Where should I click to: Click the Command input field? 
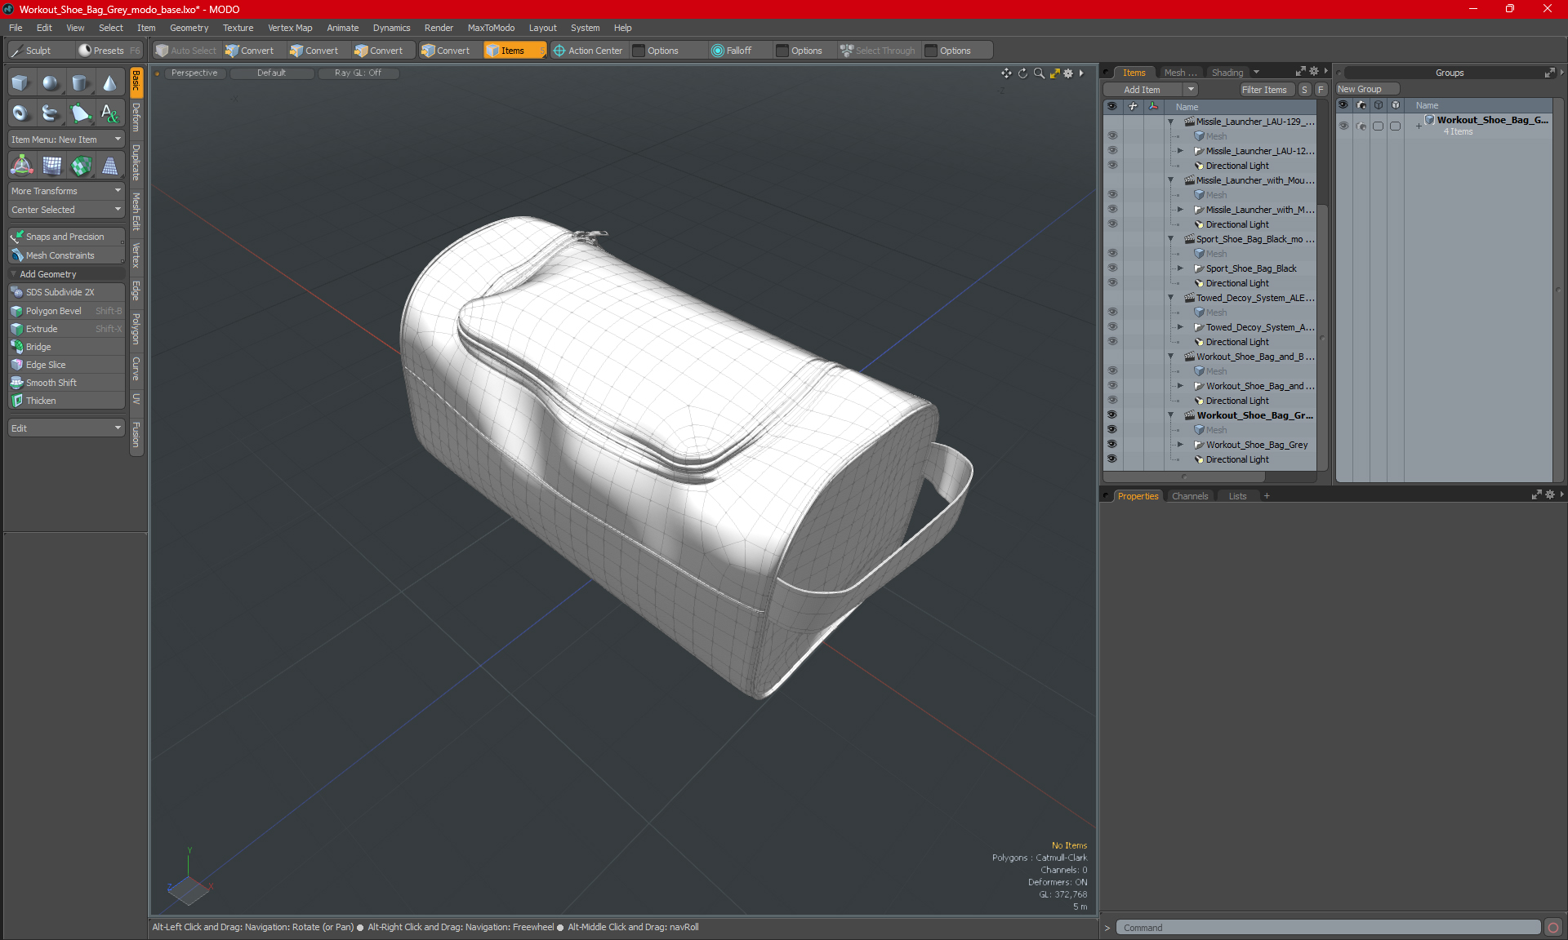coord(1327,928)
